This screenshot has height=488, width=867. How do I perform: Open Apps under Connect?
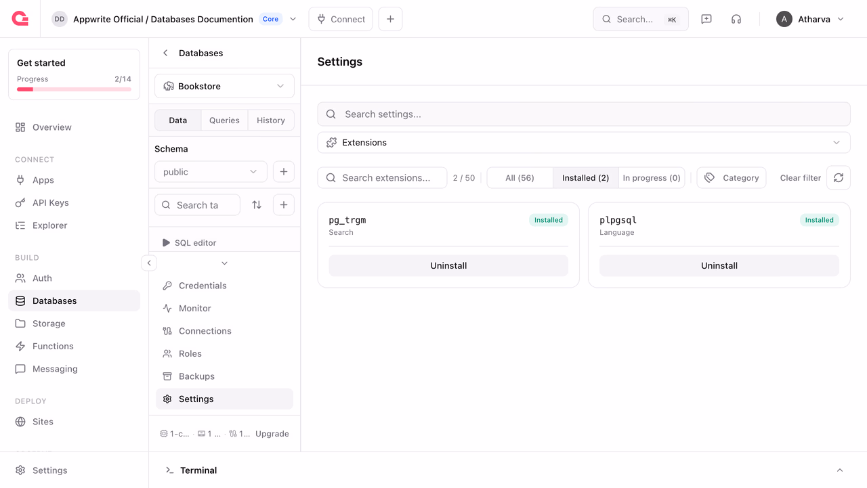74,180
